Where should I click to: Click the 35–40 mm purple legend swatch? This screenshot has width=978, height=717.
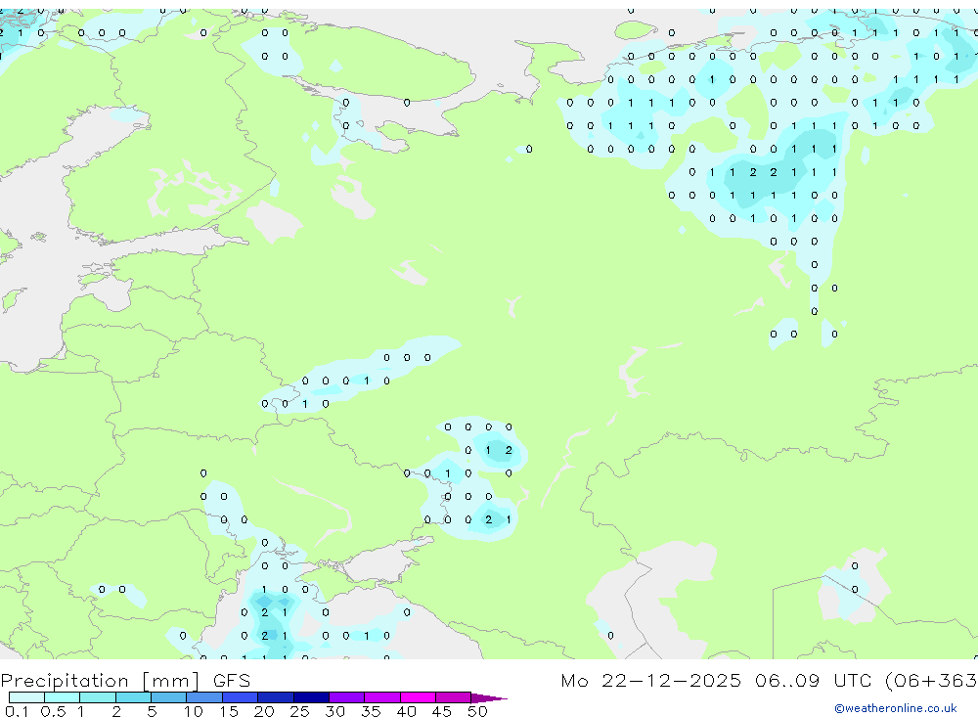[x=382, y=697]
